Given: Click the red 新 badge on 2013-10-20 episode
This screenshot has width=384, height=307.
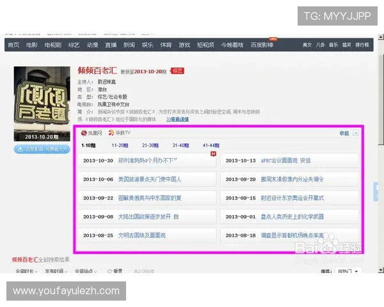Looking at the screenshot, I should (213, 153).
